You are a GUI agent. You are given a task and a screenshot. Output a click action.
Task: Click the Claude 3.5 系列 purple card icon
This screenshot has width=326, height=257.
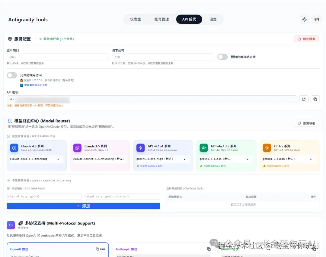(77, 148)
